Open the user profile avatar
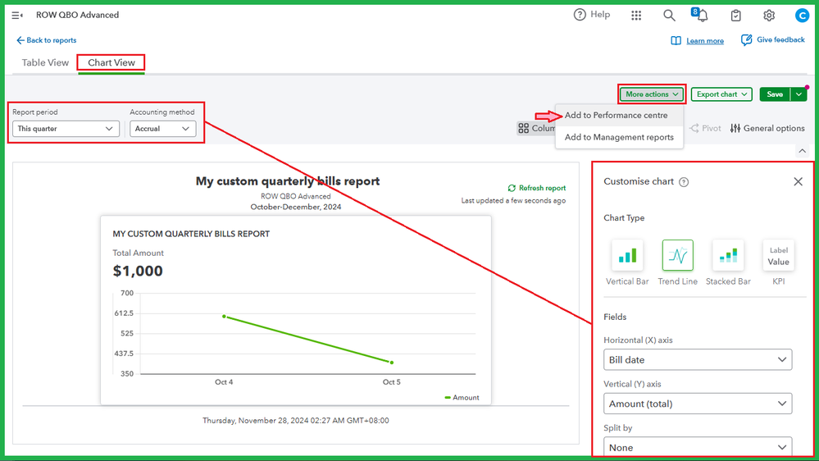The image size is (819, 461). [x=802, y=15]
